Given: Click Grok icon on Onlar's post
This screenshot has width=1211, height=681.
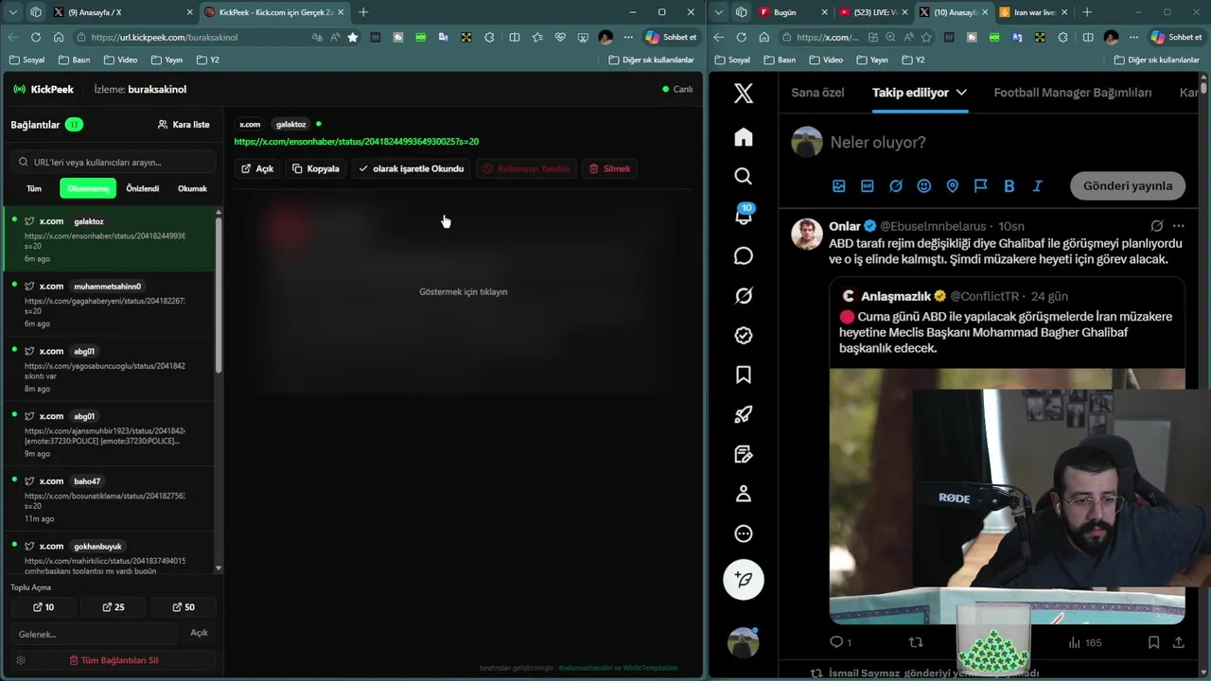Looking at the screenshot, I should [x=1156, y=226].
